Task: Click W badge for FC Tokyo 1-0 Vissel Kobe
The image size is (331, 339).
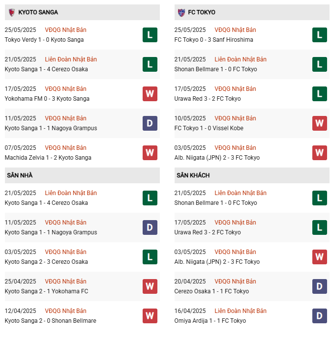Action: [x=320, y=123]
